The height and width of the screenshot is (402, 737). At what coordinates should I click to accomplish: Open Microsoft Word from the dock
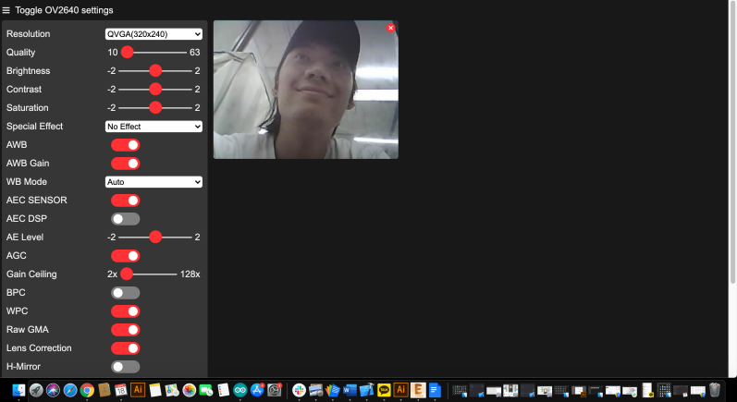[350, 390]
